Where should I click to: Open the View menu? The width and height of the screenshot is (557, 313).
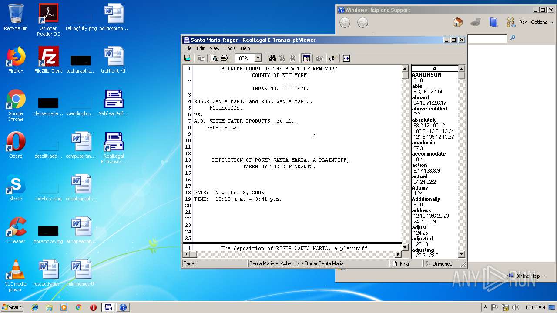(215, 48)
